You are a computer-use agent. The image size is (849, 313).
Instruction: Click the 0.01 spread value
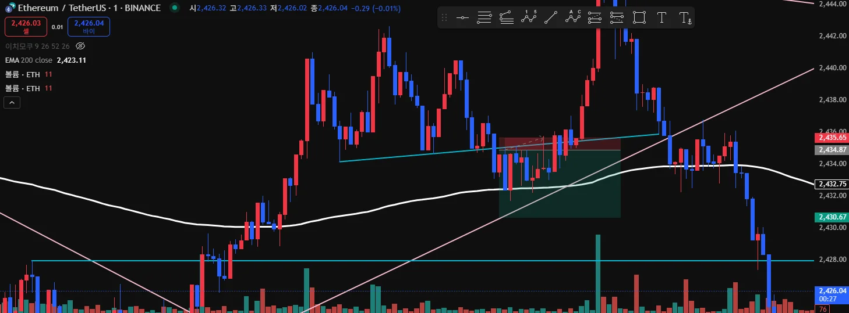coord(57,27)
